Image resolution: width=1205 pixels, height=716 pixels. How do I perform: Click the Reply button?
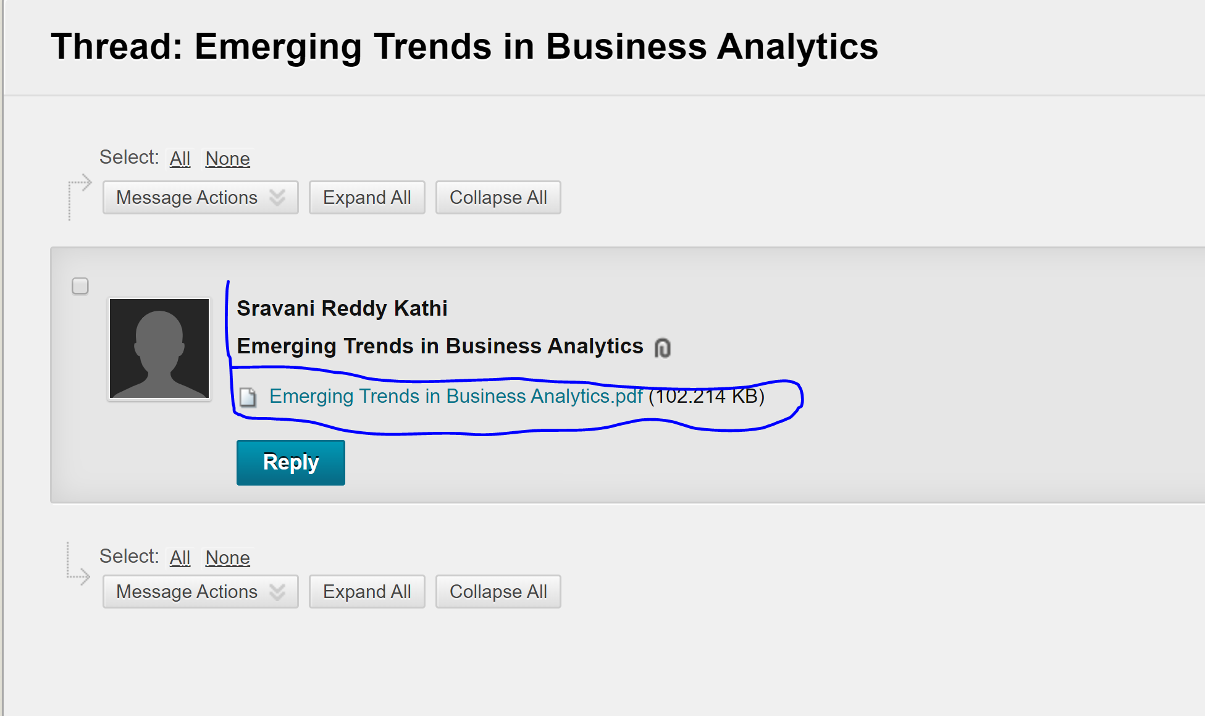(291, 463)
